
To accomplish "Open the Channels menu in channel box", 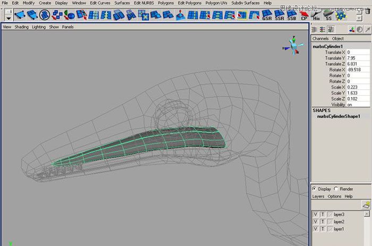I will click(320, 39).
